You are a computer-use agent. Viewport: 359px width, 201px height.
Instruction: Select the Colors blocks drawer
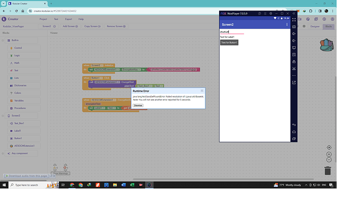(18, 93)
